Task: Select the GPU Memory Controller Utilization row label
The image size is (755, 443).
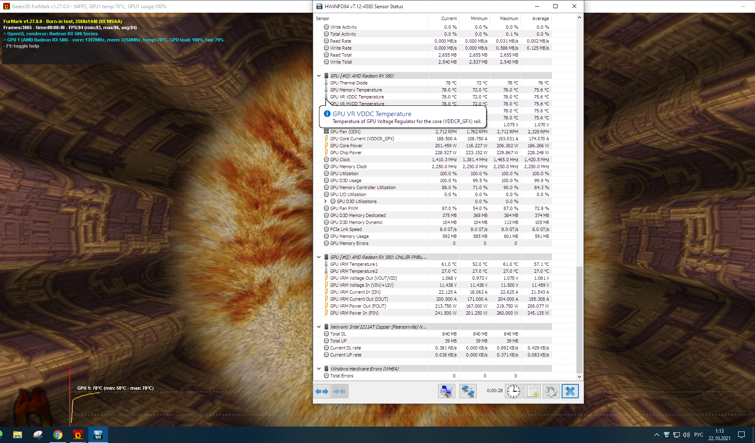Action: [363, 187]
